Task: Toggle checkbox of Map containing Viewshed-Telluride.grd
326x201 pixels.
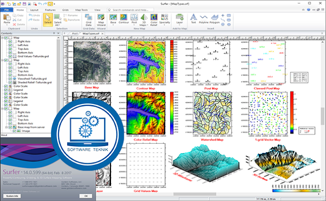Action: tap(6, 60)
